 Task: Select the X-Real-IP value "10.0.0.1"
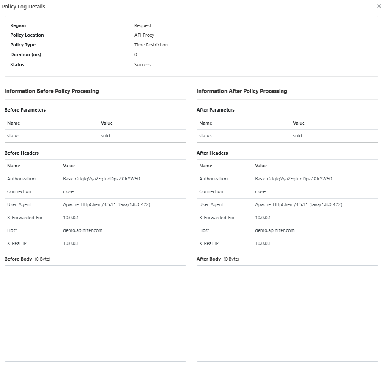264,243
